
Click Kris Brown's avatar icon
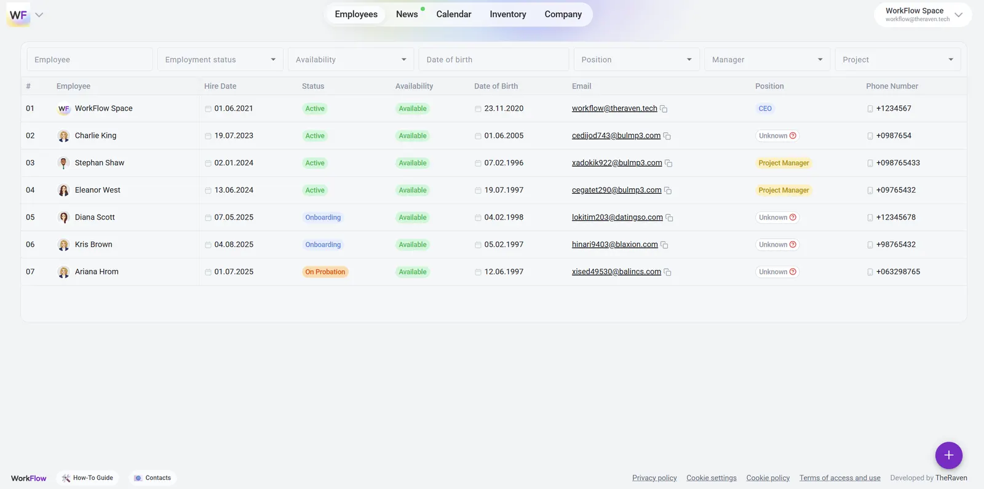tap(63, 245)
